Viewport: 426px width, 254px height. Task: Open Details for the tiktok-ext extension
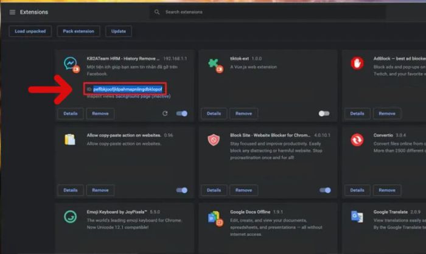point(214,113)
